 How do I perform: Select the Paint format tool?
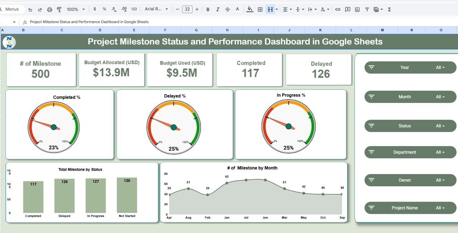pyautogui.click(x=59, y=9)
